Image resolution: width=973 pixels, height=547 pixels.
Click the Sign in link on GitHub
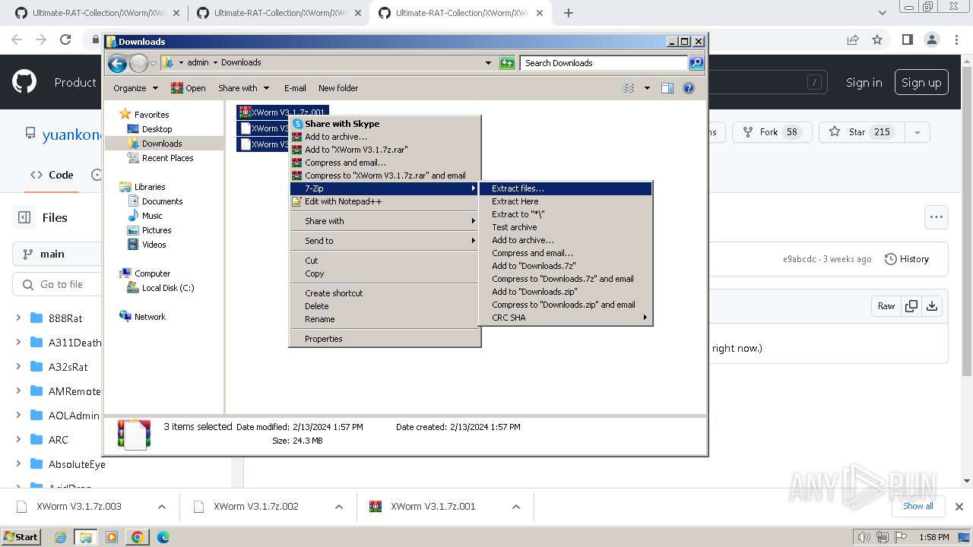864,83
